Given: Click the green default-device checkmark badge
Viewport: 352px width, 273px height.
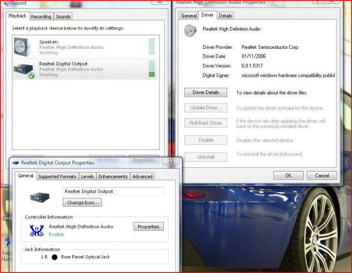Looking at the screenshot, I should 31,76.
